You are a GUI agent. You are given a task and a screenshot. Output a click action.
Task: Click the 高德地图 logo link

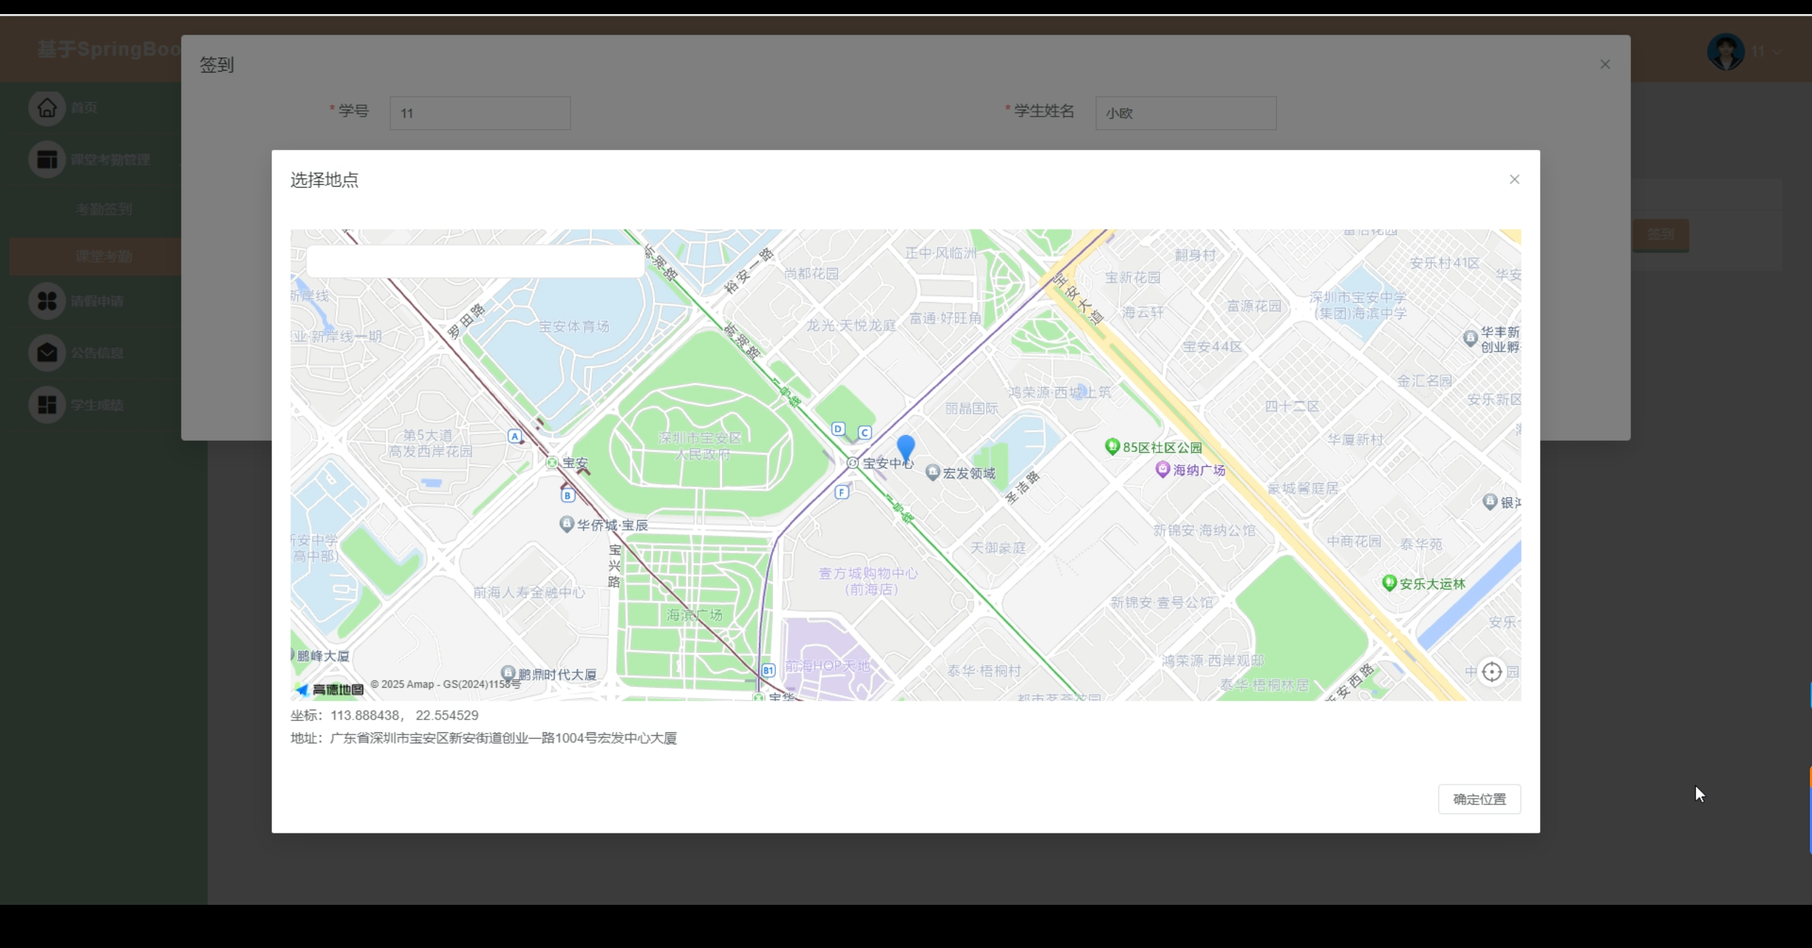330,689
